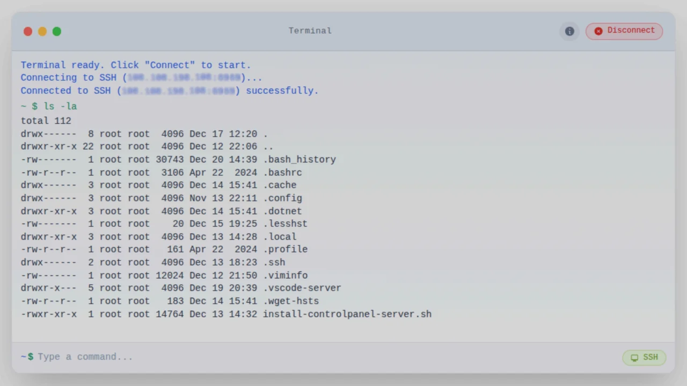687x386 pixels.
Task: Click the green monitor icon in SSH badge
Action: point(635,357)
